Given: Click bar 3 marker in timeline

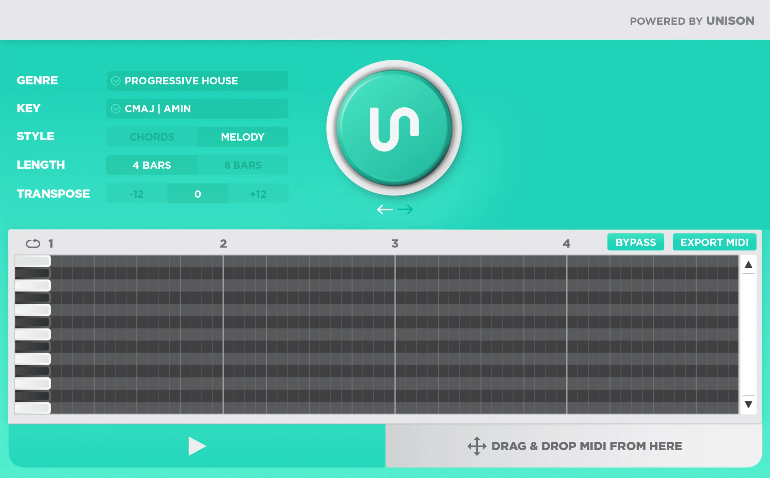Looking at the screenshot, I should [x=395, y=243].
